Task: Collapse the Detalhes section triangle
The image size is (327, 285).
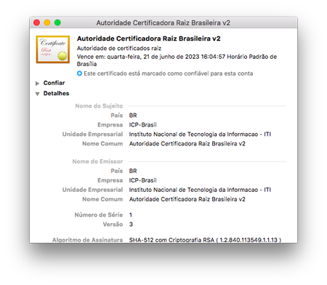Action: tap(37, 94)
